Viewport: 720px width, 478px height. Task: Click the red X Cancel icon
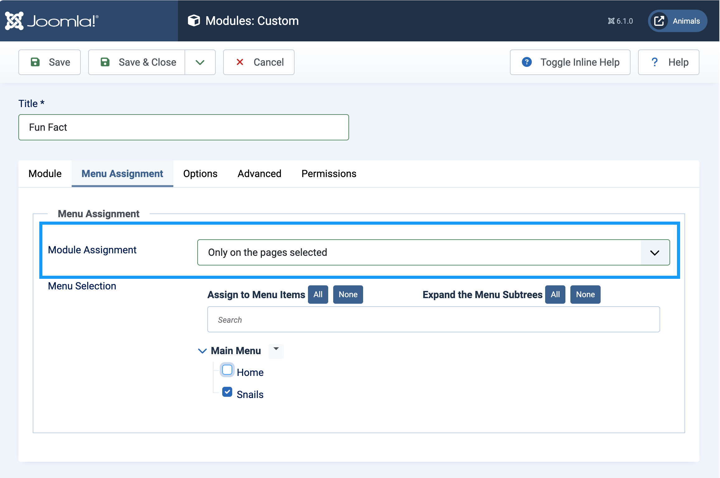(240, 62)
